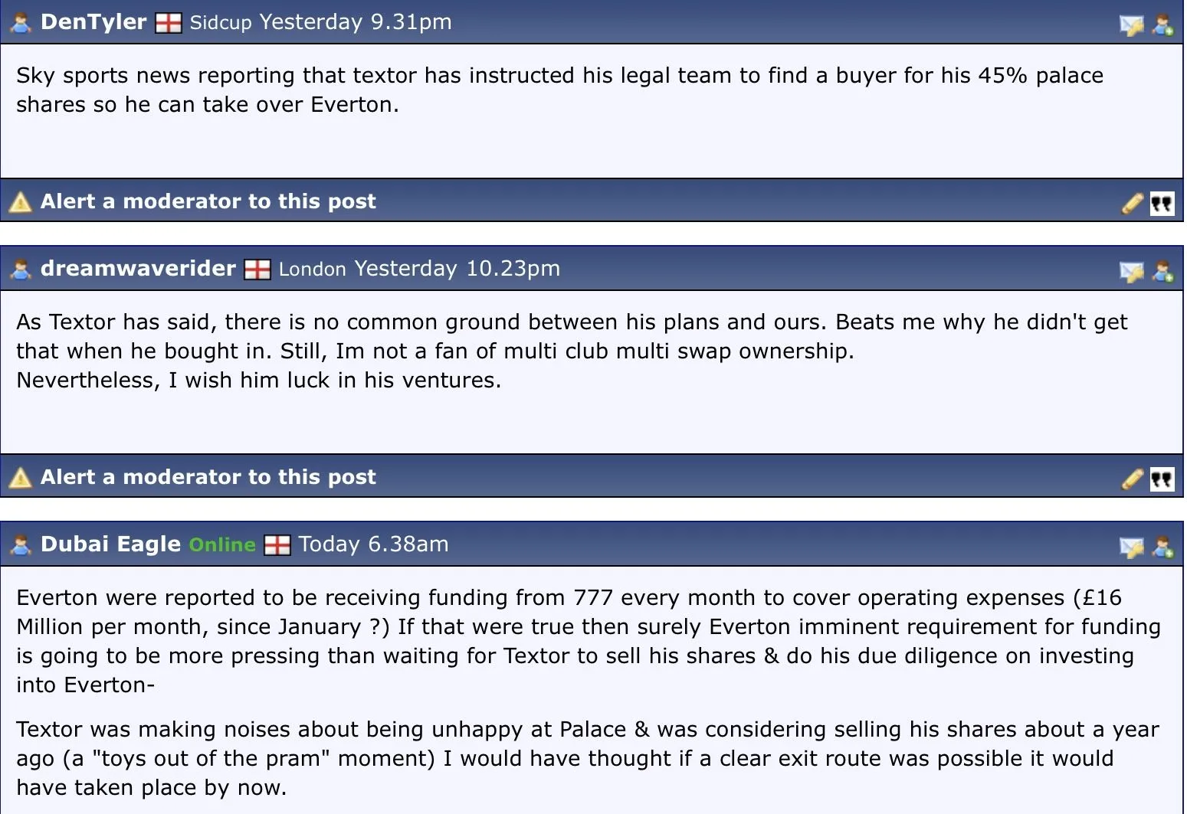The image size is (1187, 814).
Task: Click user avatar icon beside DenTyler
Action: tap(21, 23)
